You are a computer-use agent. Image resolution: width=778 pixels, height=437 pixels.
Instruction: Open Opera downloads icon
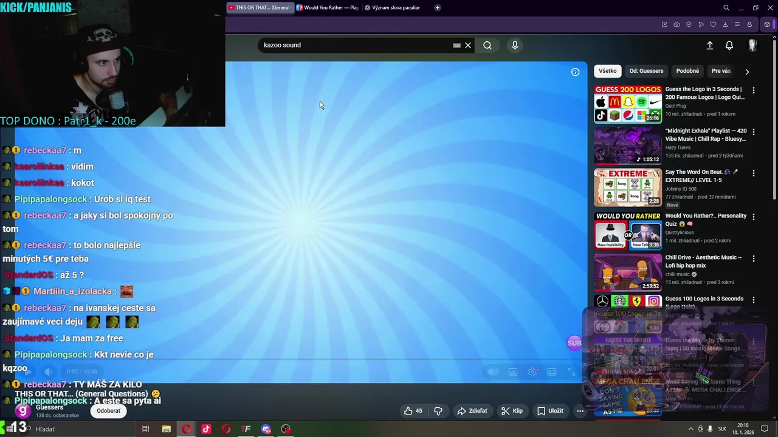(725, 24)
